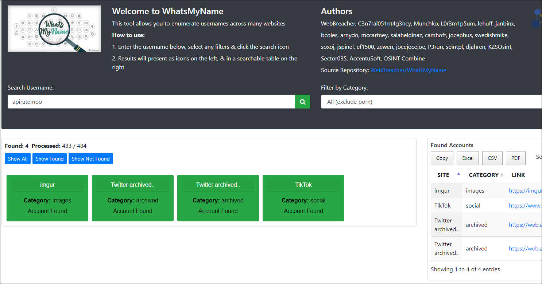The width and height of the screenshot is (542, 284).
Task: Click the 'Welcome to WhatsMyName' heading
Action: [x=168, y=11]
